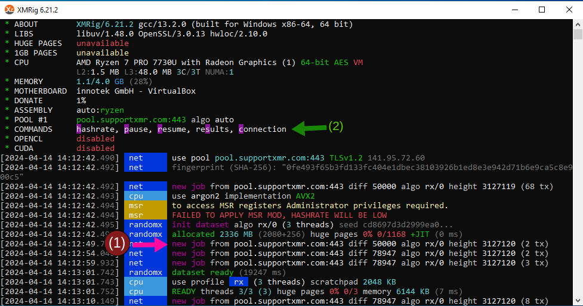Click the '64-bit AES' CPU flag text
Screen dimensions: 583x306
pyautogui.click(x=325, y=63)
